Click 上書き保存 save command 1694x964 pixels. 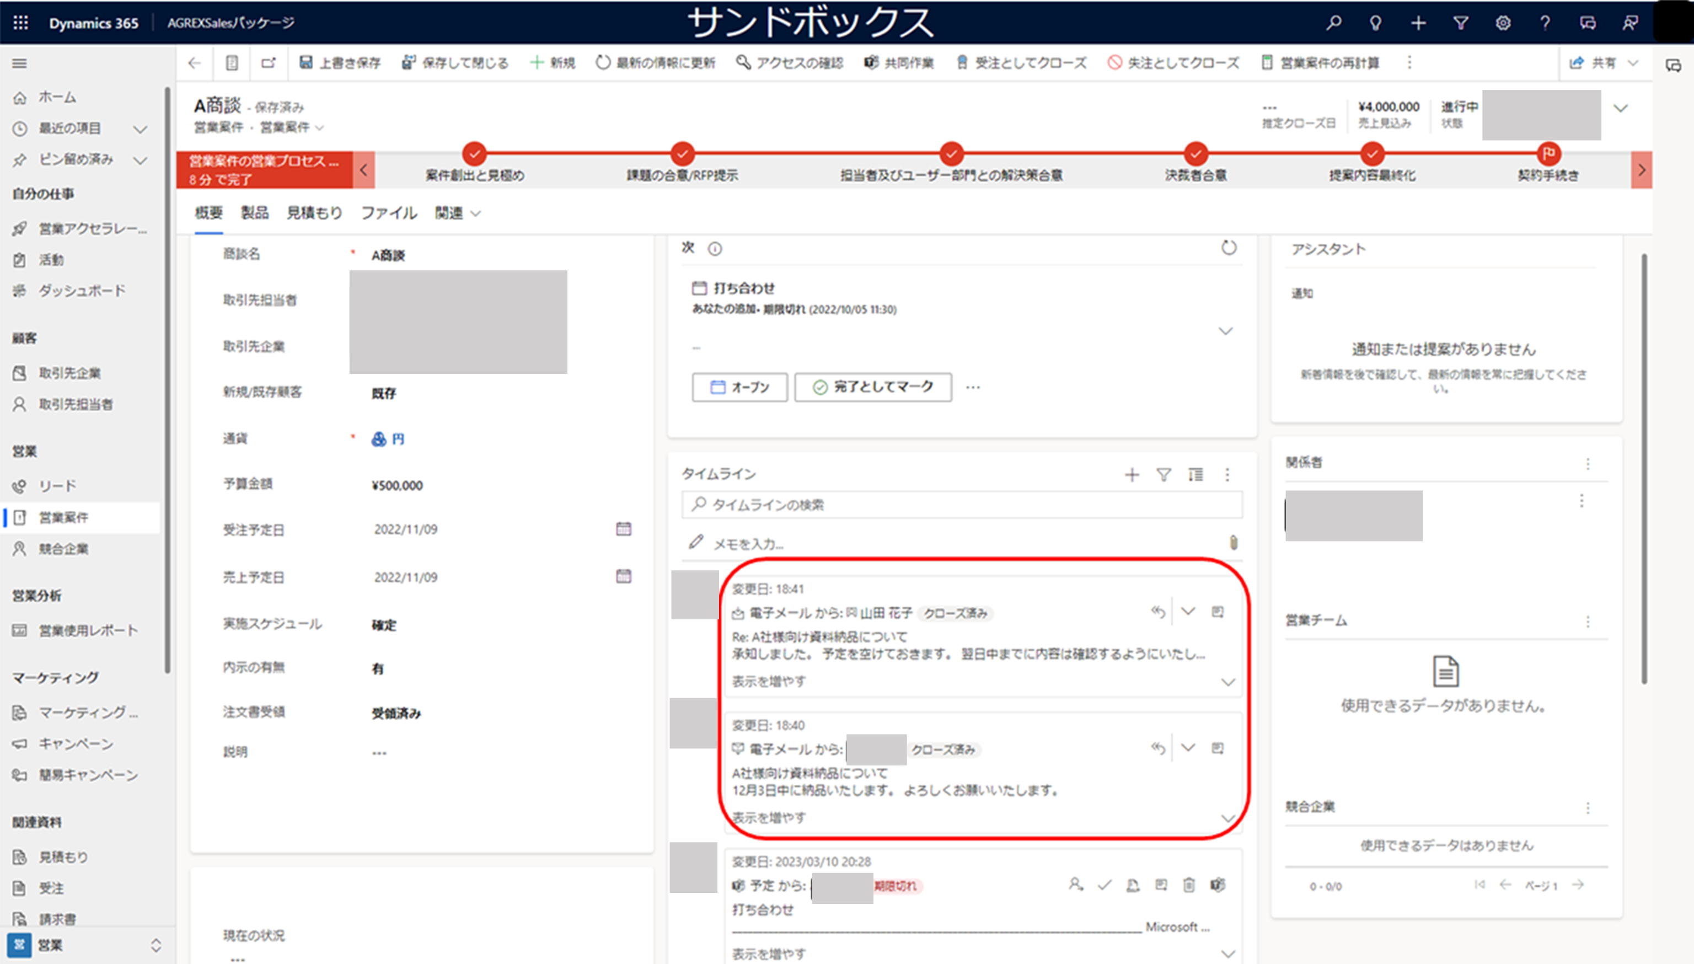point(340,63)
